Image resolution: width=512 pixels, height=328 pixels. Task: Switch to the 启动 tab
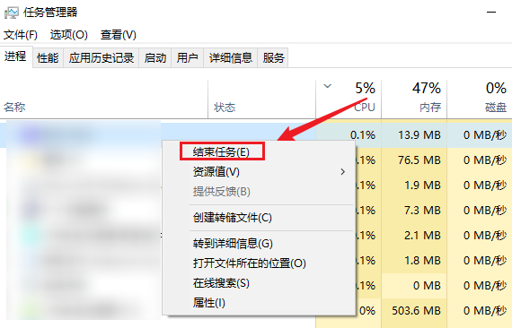155,58
